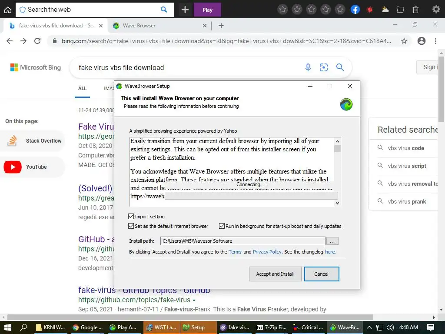445x334 pixels.
Task: Open a new browser tab
Action: (221, 26)
